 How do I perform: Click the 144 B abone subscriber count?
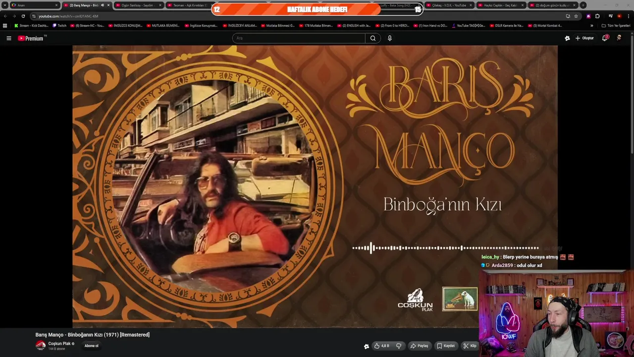coord(56,349)
